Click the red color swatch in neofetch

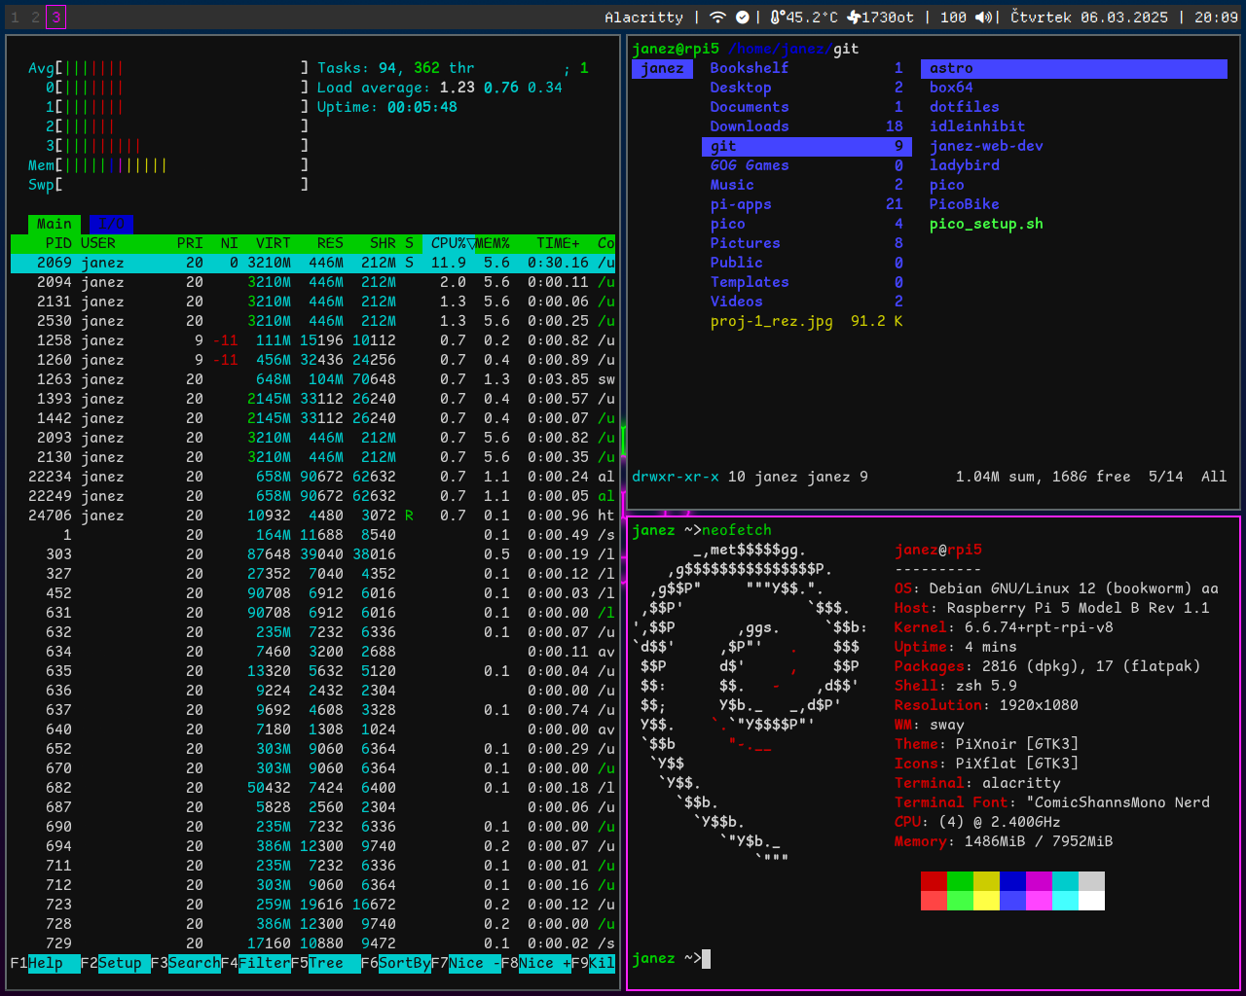pos(934,880)
